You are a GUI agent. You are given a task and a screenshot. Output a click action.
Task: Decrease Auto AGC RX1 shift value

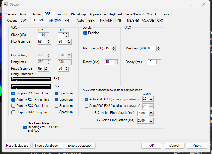(151, 100)
